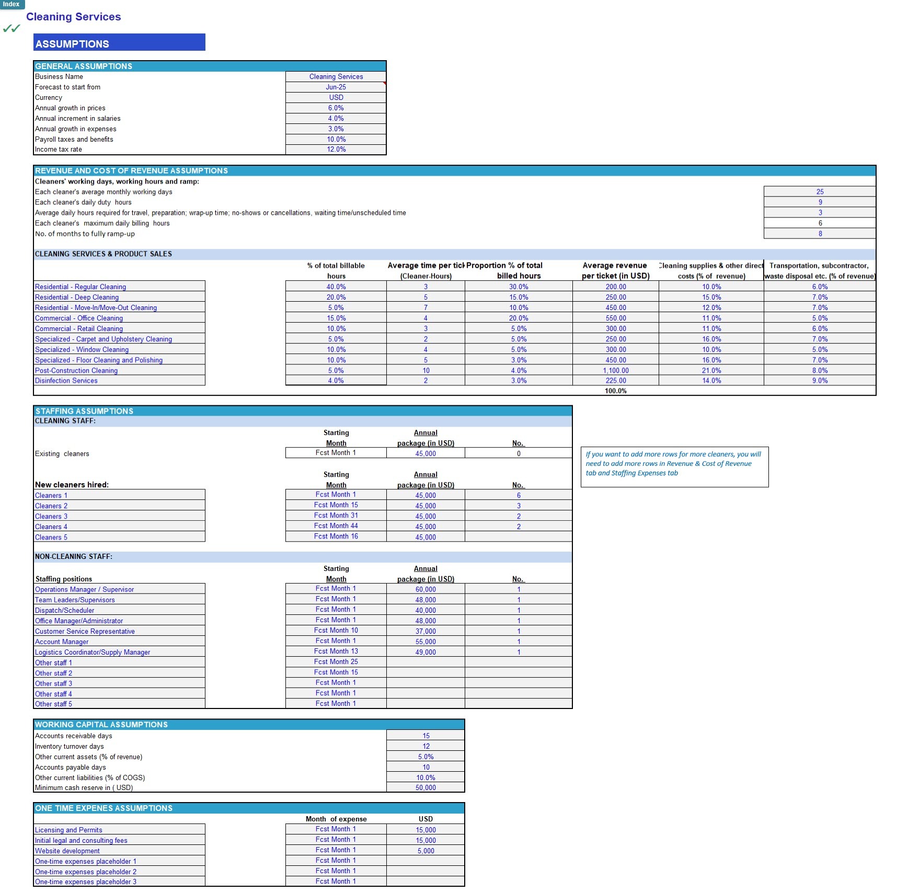Click the add-more-rows instruction note box

tap(674, 467)
